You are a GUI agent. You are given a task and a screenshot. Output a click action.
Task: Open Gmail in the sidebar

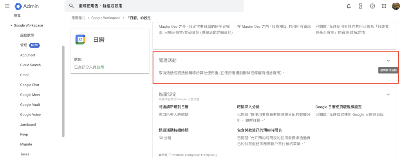pos(25,75)
